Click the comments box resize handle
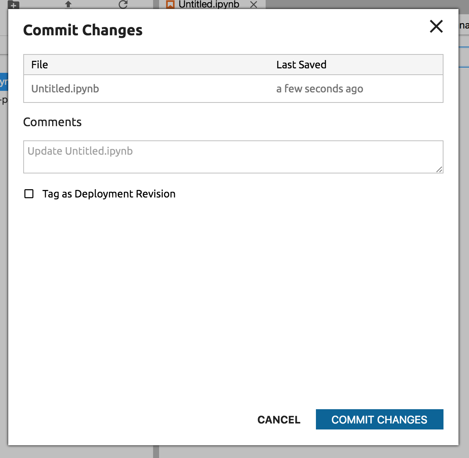The image size is (469, 458). pyautogui.click(x=439, y=169)
